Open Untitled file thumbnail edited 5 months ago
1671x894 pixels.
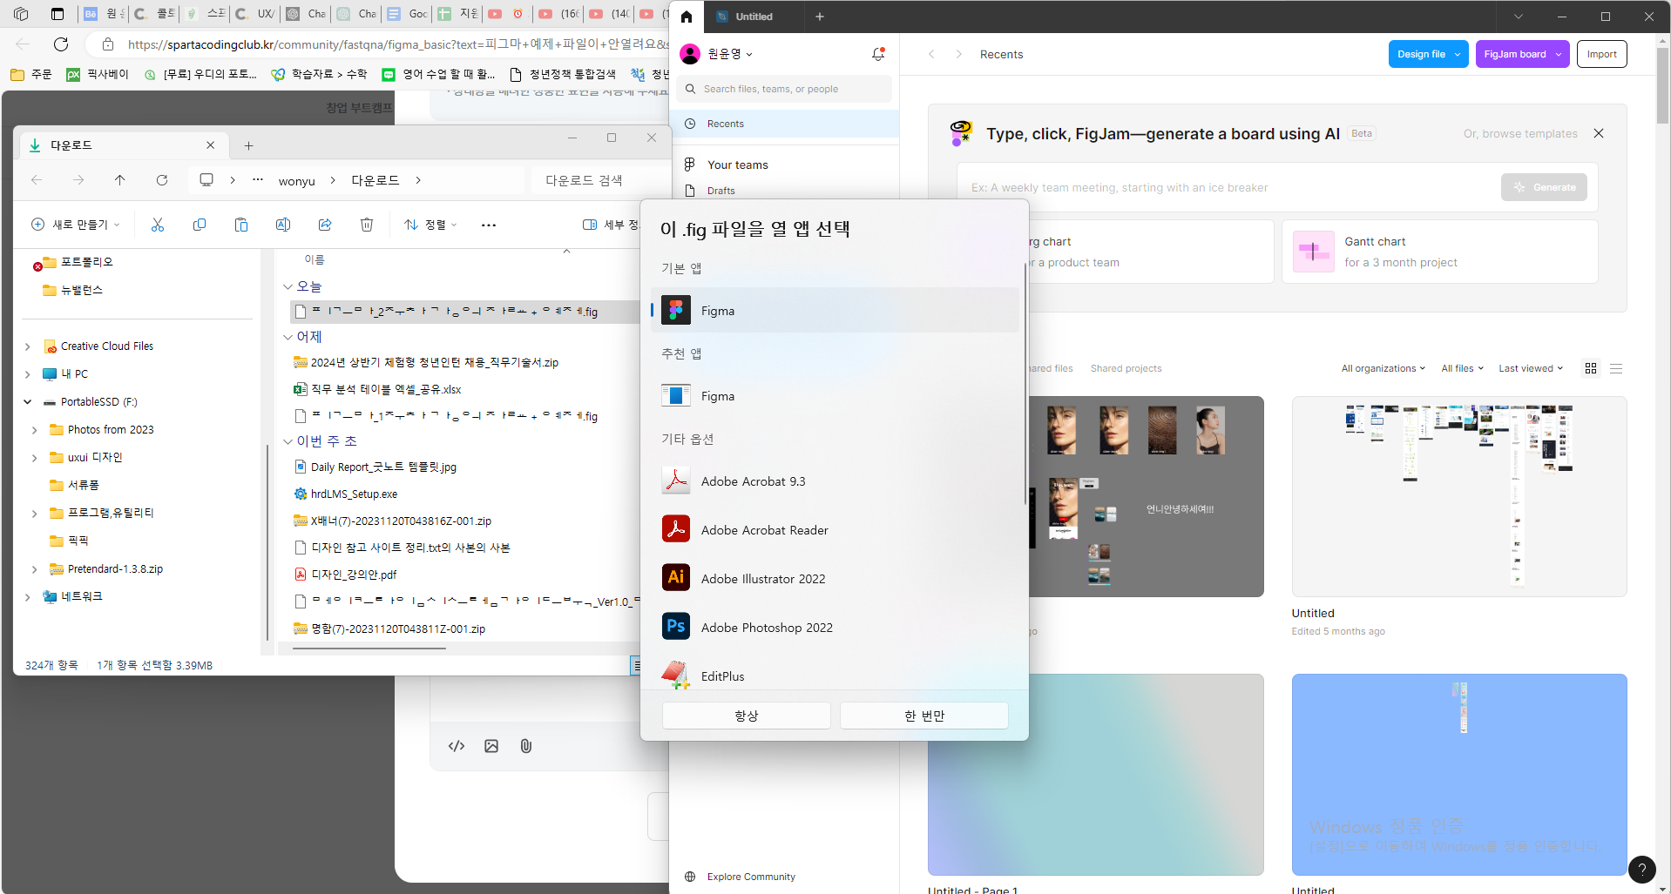(1459, 496)
